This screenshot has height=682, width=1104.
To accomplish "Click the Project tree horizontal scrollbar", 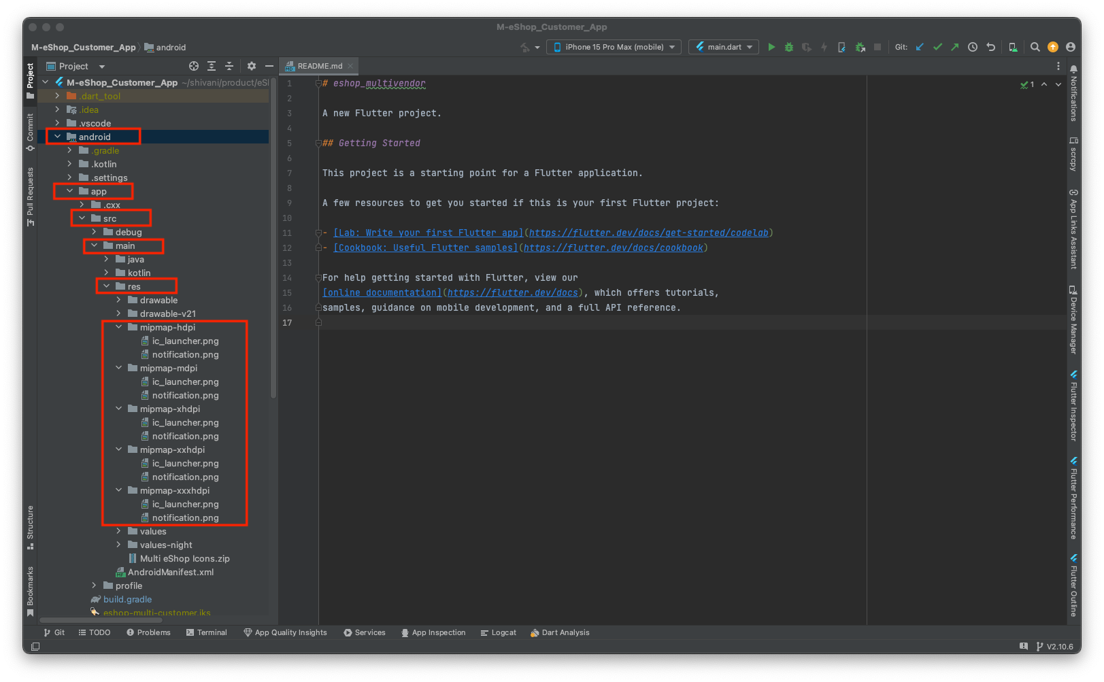I will 101,620.
